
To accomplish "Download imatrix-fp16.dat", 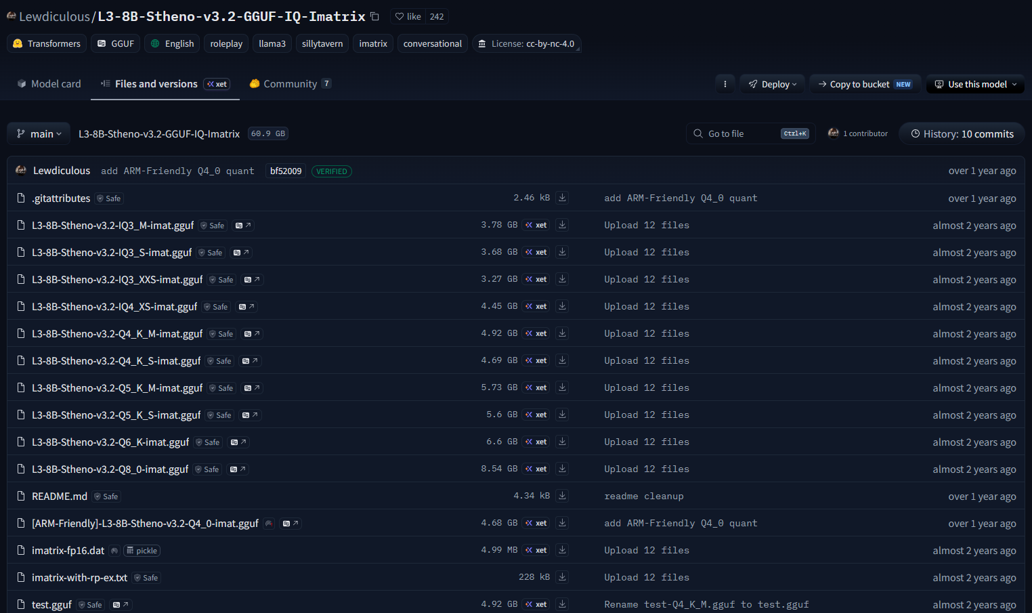I will tap(562, 550).
